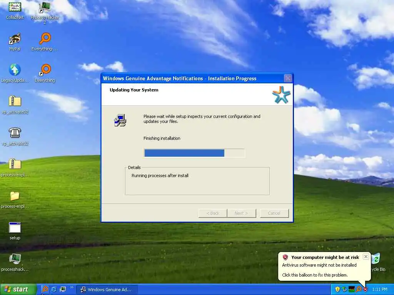The height and width of the screenshot is (295, 394).
Task: Click the yellow Windows Update shield tray icon
Action: pyautogui.click(x=337, y=290)
